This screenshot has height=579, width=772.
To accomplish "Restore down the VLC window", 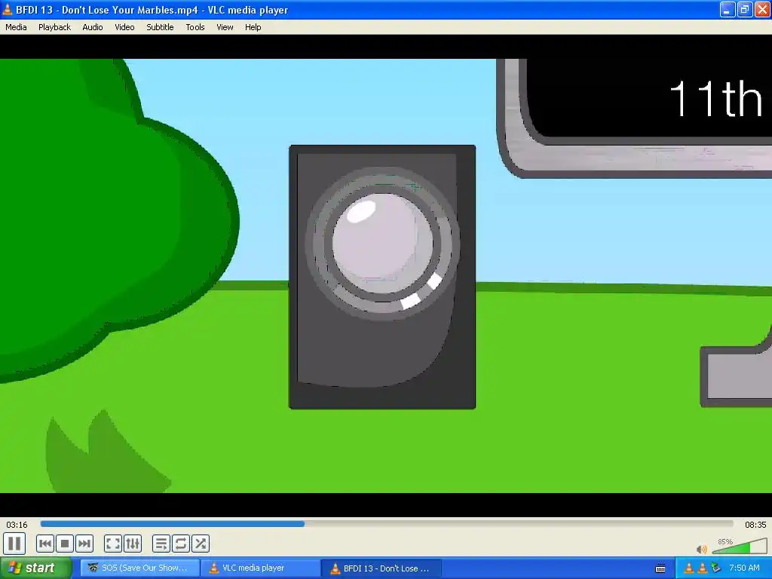I will (745, 9).
